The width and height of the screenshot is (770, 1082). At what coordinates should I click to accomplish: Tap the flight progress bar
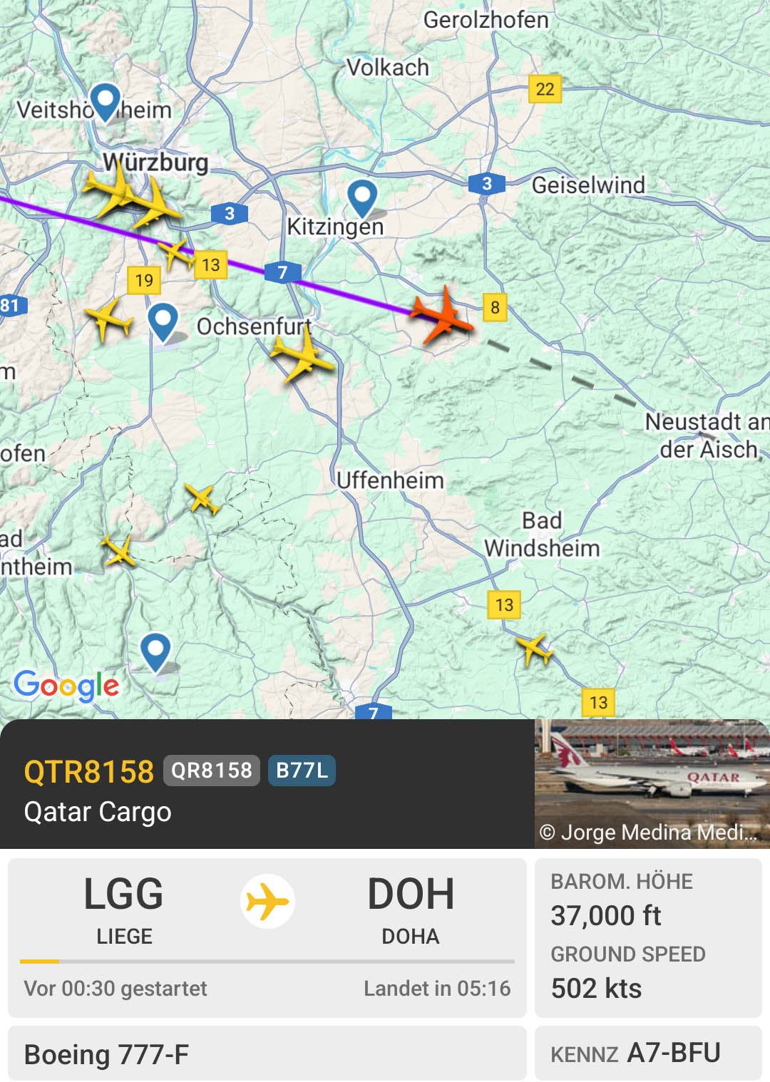[x=267, y=962]
